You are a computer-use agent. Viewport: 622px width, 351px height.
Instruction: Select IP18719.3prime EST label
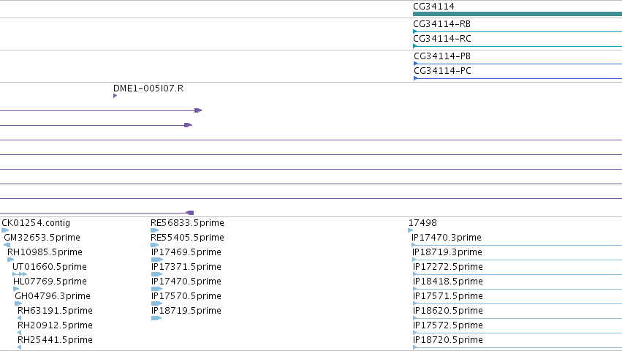tap(447, 252)
